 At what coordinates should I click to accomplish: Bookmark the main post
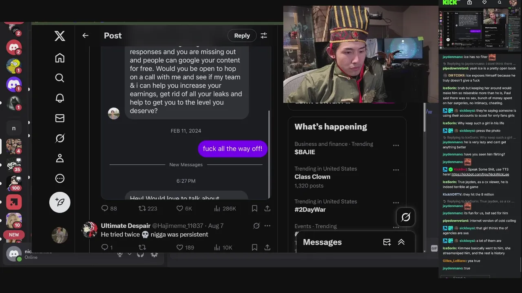tap(254, 208)
